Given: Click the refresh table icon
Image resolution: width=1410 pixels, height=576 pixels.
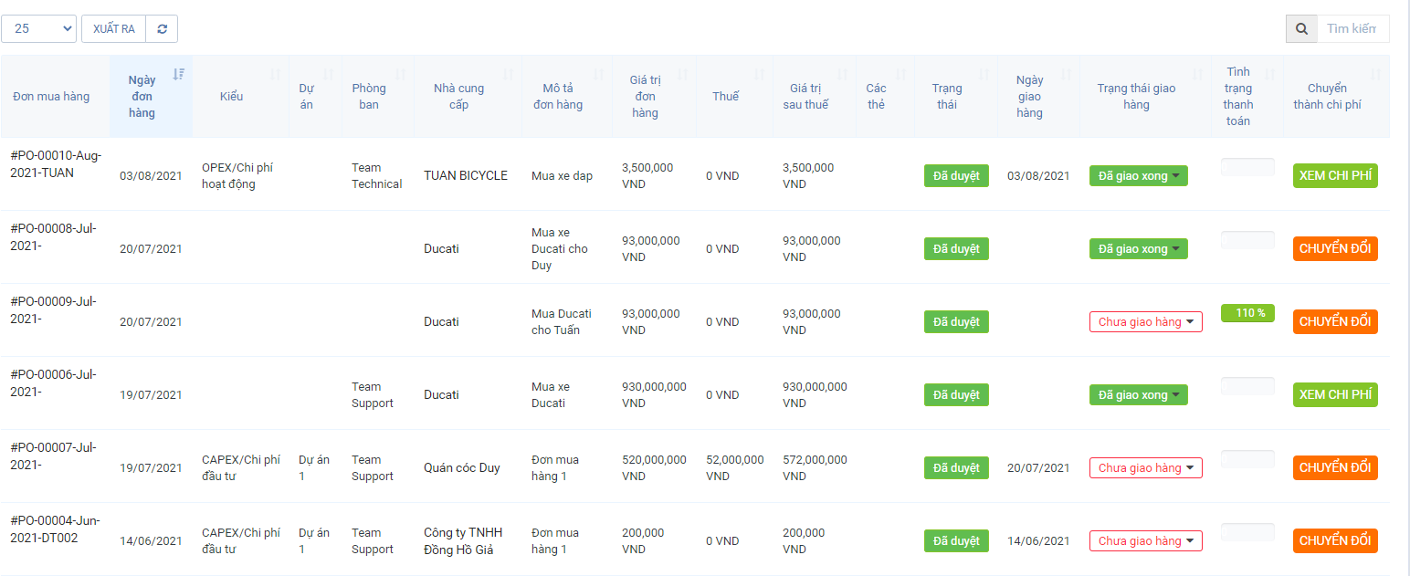Looking at the screenshot, I should click(162, 29).
